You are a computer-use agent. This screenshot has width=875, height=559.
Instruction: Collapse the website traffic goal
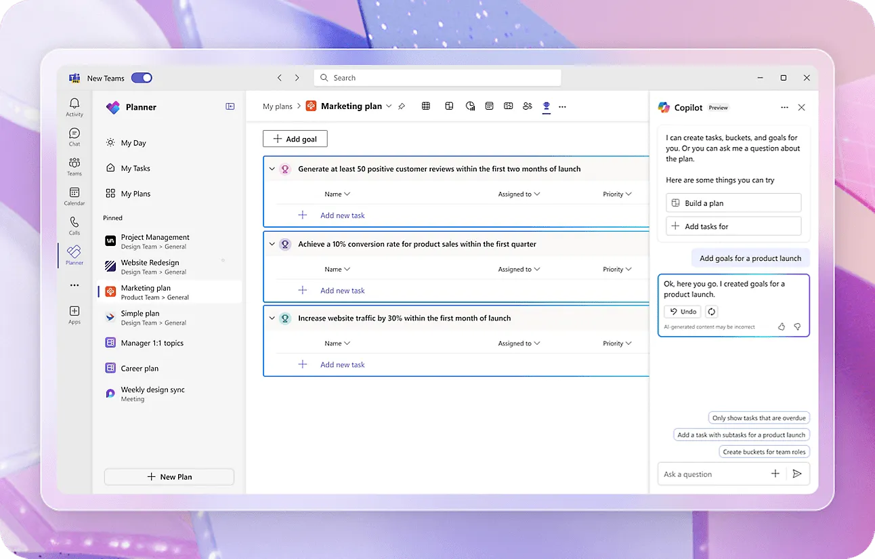(272, 318)
